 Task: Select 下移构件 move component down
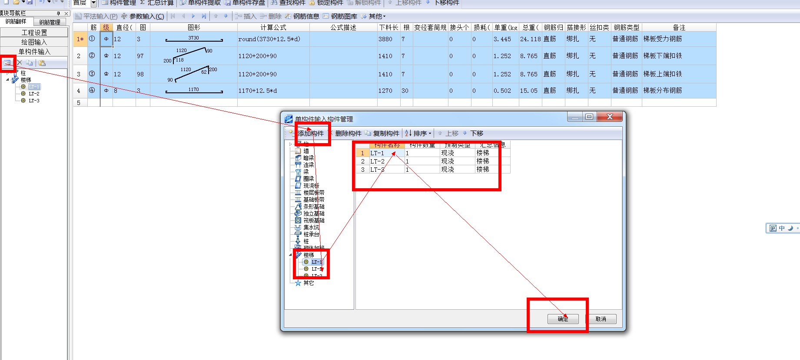[x=442, y=3]
